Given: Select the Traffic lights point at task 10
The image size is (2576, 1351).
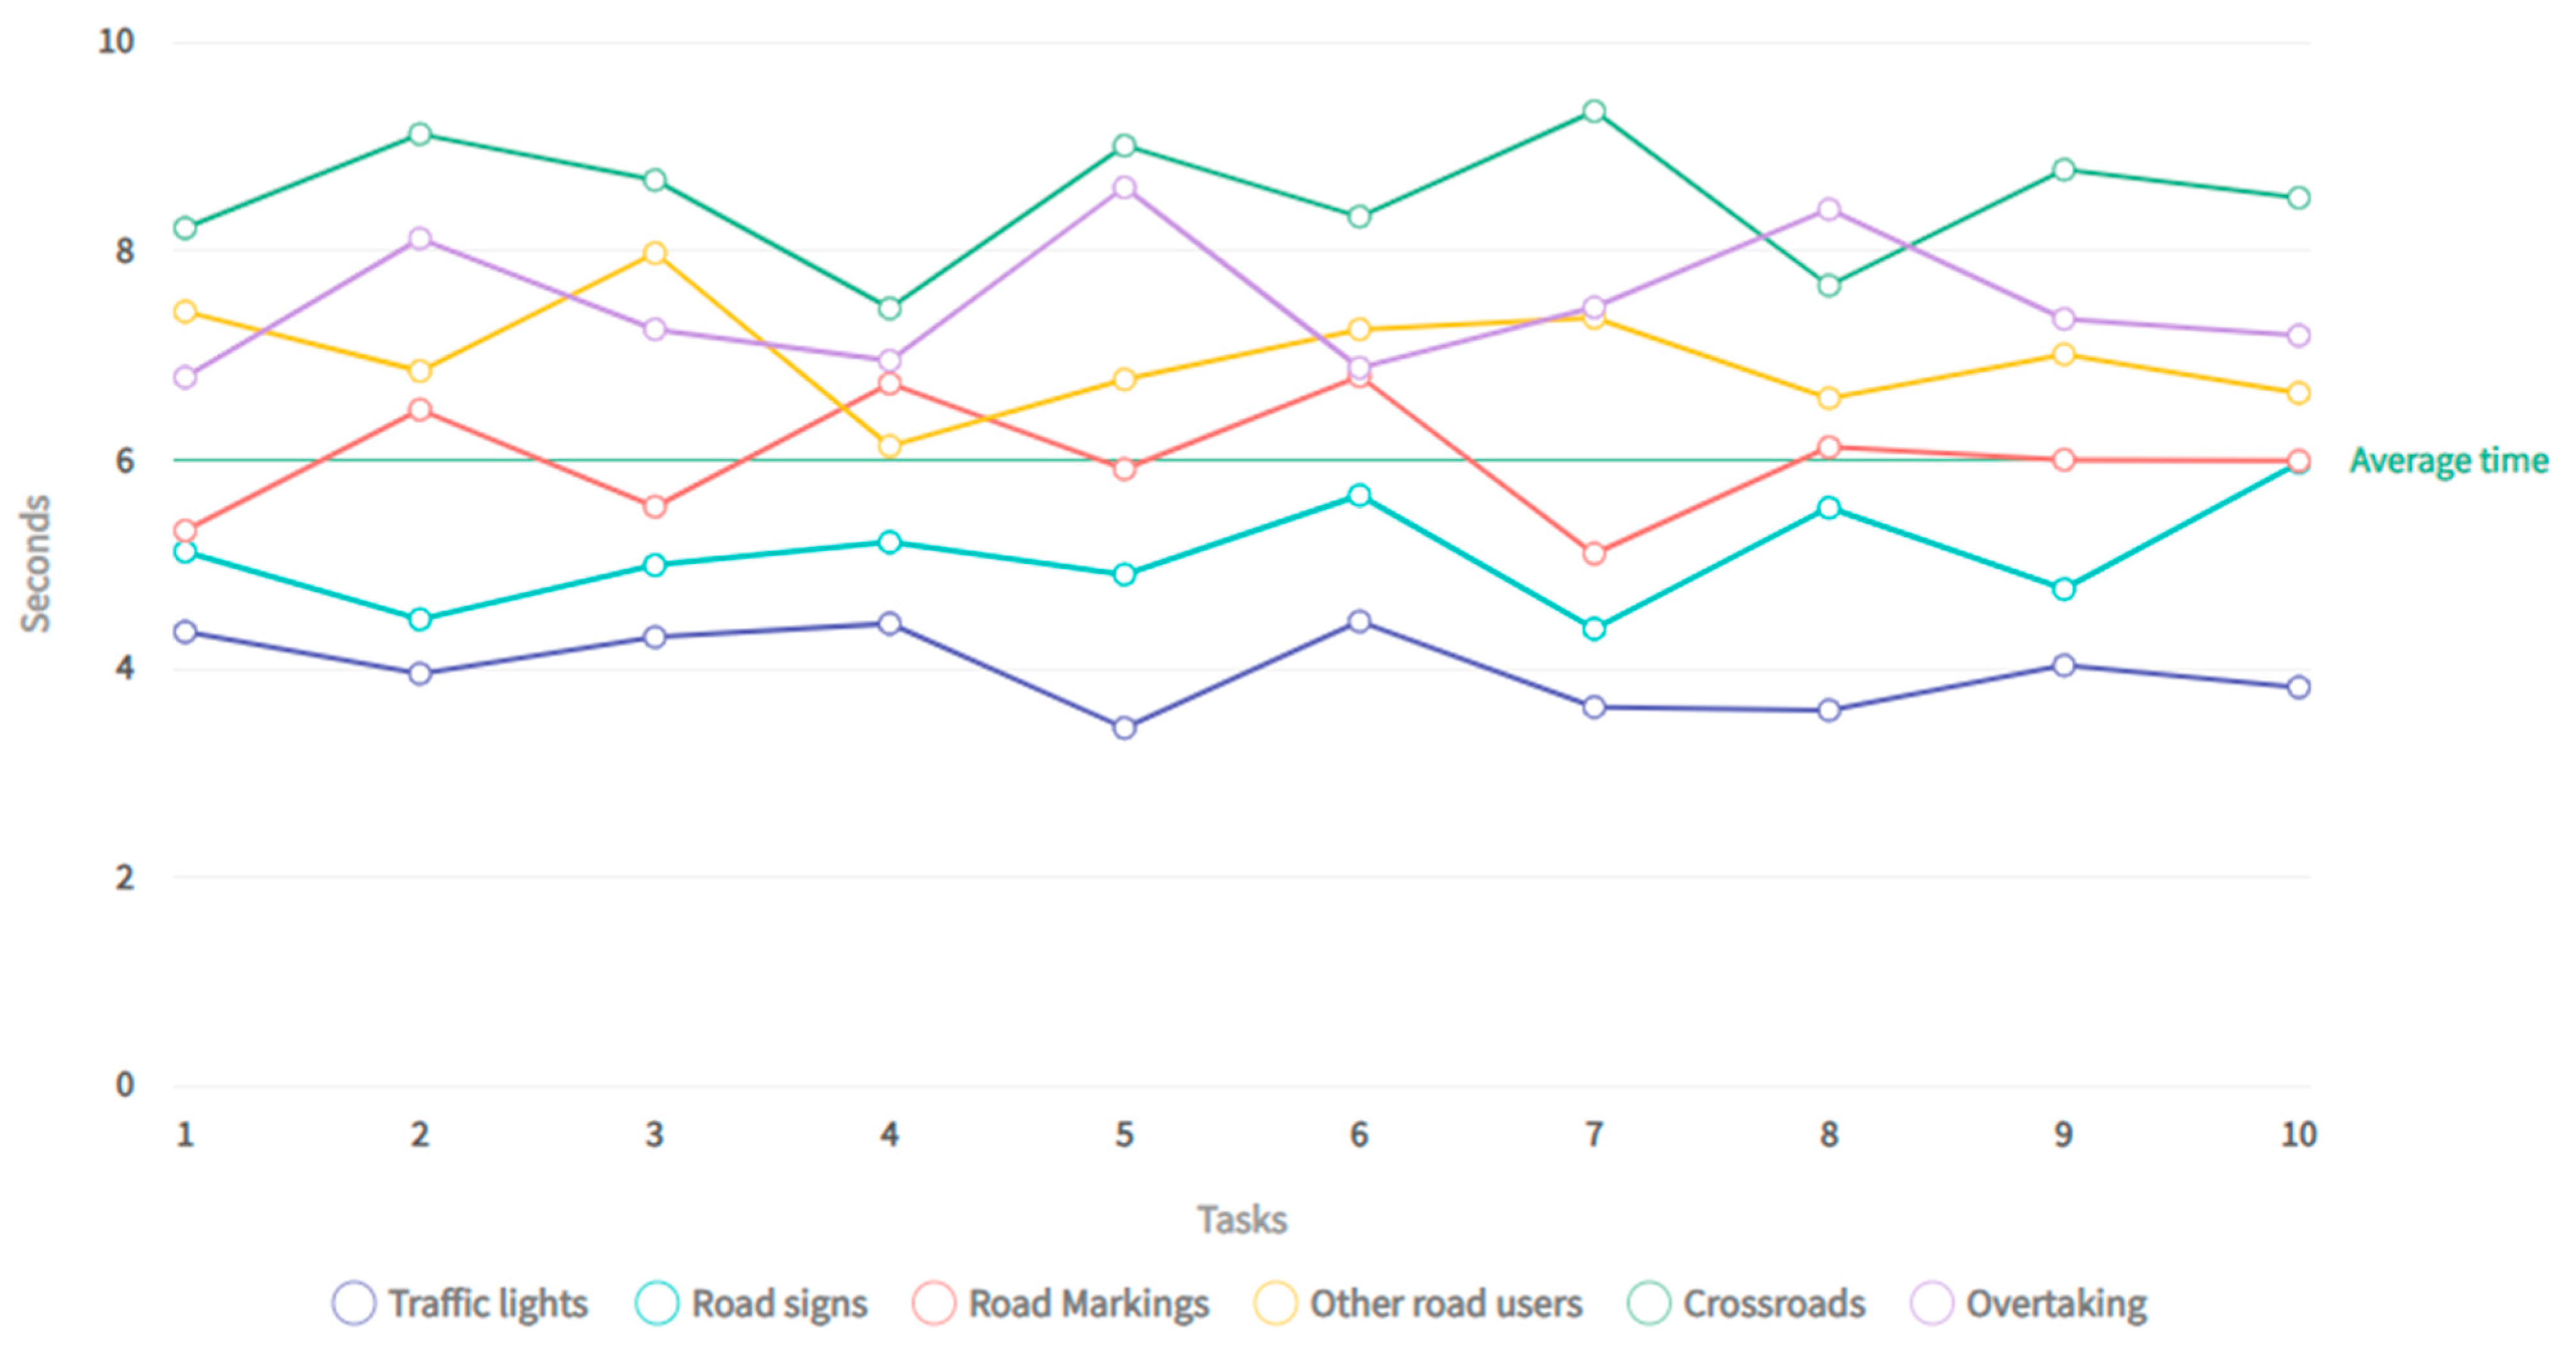Looking at the screenshot, I should (x=2299, y=687).
